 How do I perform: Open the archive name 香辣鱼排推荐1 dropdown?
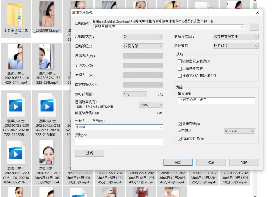point(241,27)
